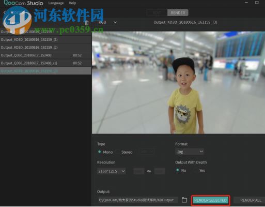Click the custom resolution width field
The image size is (265, 207).
click(139, 171)
